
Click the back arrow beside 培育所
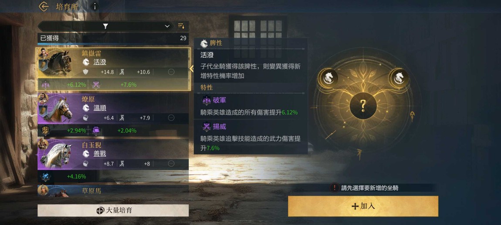click(x=44, y=7)
